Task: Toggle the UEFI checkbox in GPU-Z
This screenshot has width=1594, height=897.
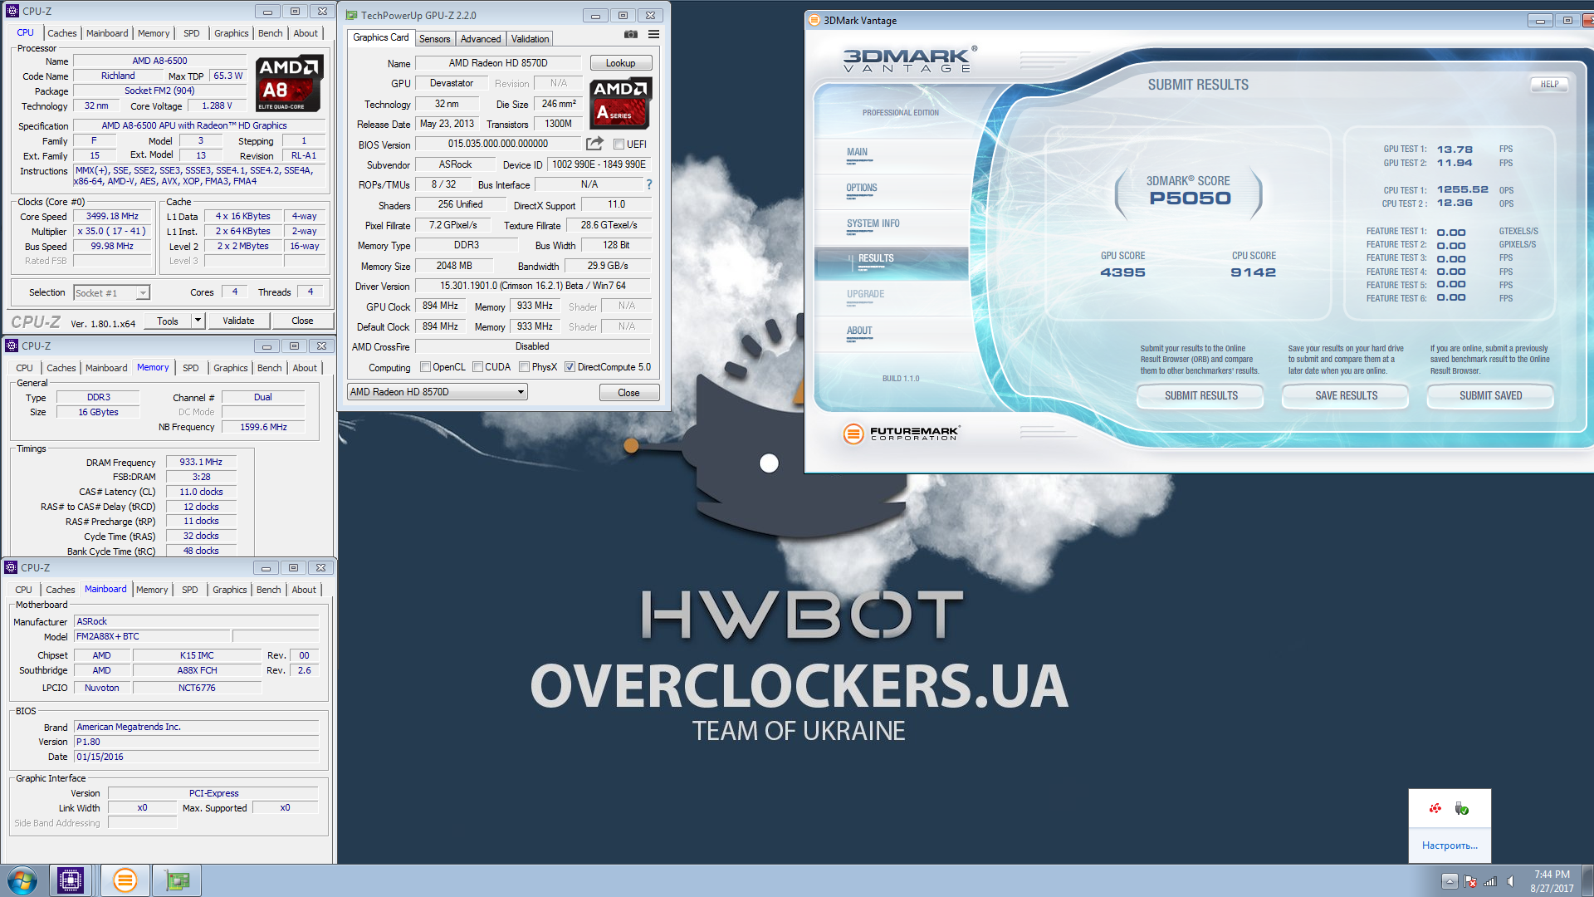Action: tap(619, 145)
